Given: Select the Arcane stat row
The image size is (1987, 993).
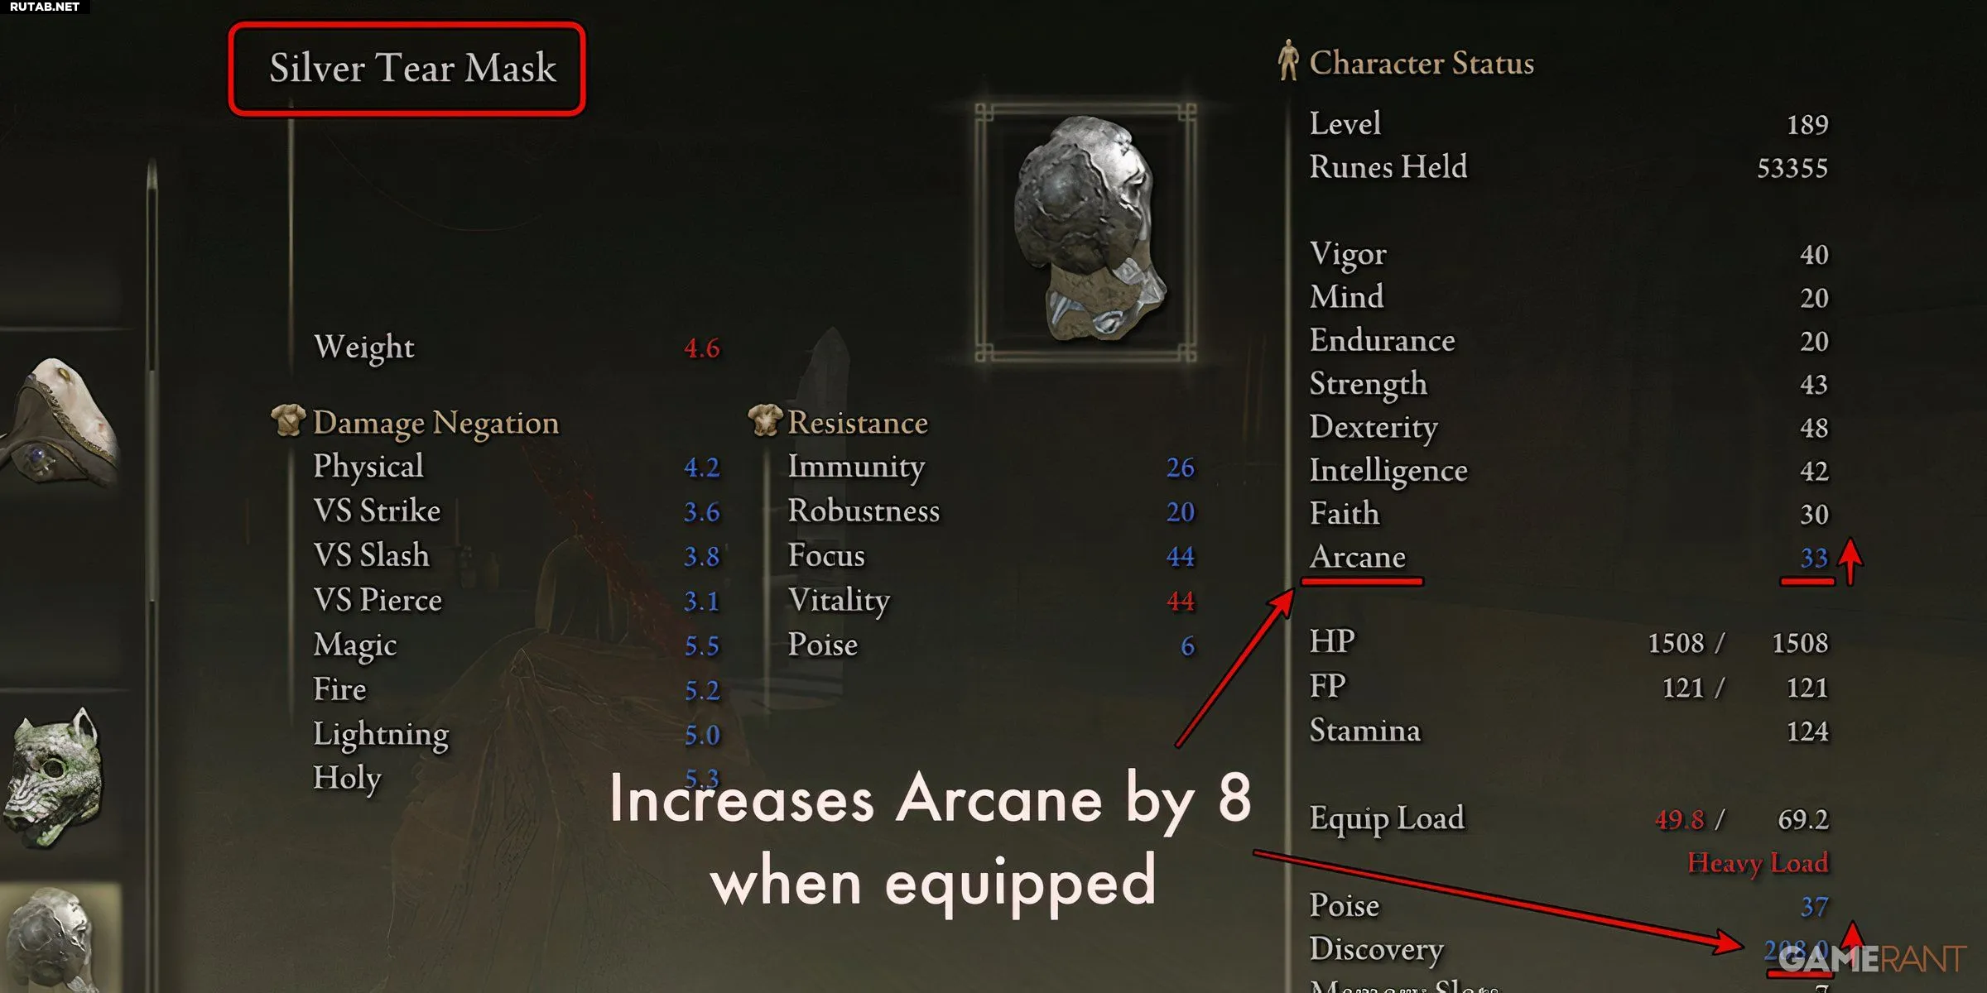Looking at the screenshot, I should pos(1569,557).
